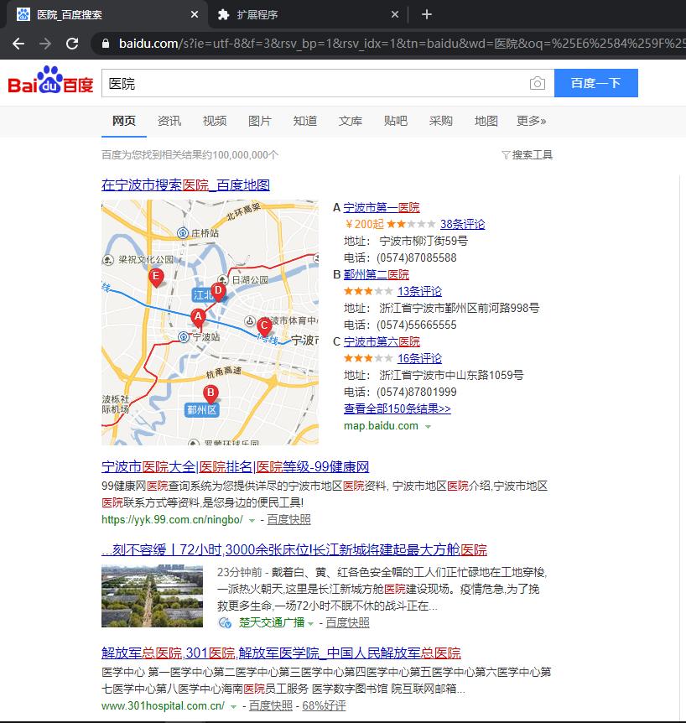The width and height of the screenshot is (686, 723).
Task: Click the news thumbnail in the 方舱医院 result
Action: pyautogui.click(x=152, y=596)
